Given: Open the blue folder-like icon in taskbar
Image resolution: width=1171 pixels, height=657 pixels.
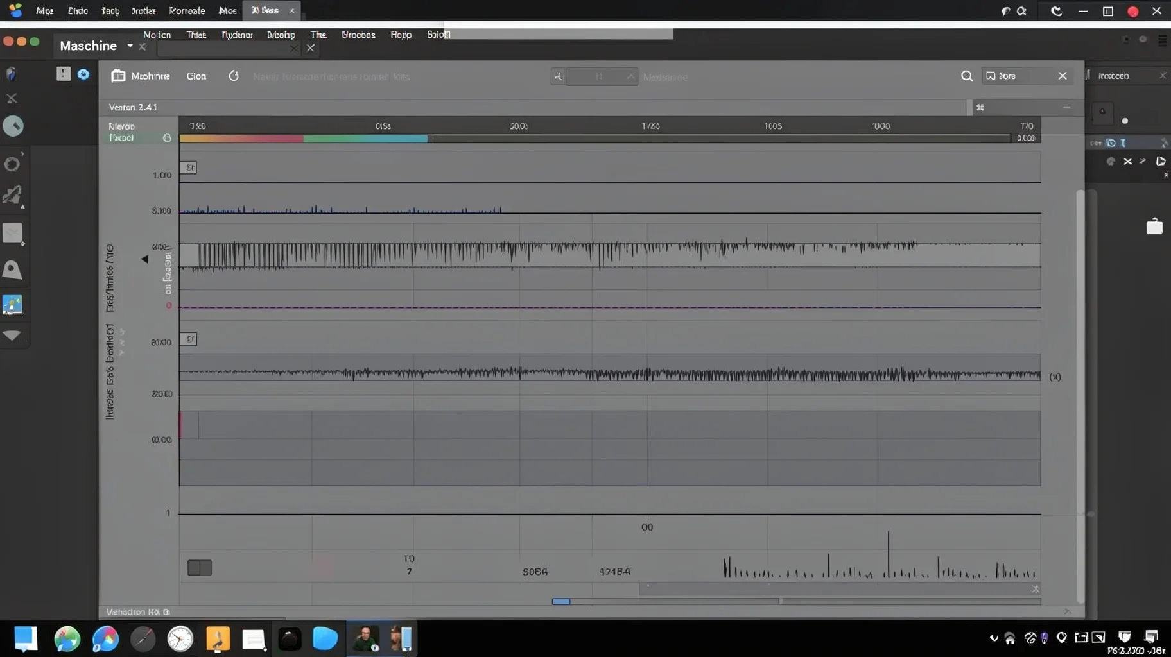Looking at the screenshot, I should point(26,639).
